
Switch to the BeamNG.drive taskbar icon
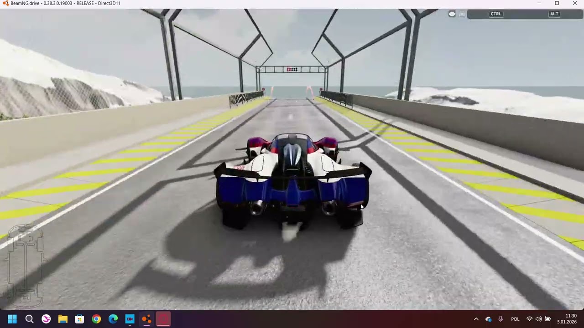(x=146, y=319)
